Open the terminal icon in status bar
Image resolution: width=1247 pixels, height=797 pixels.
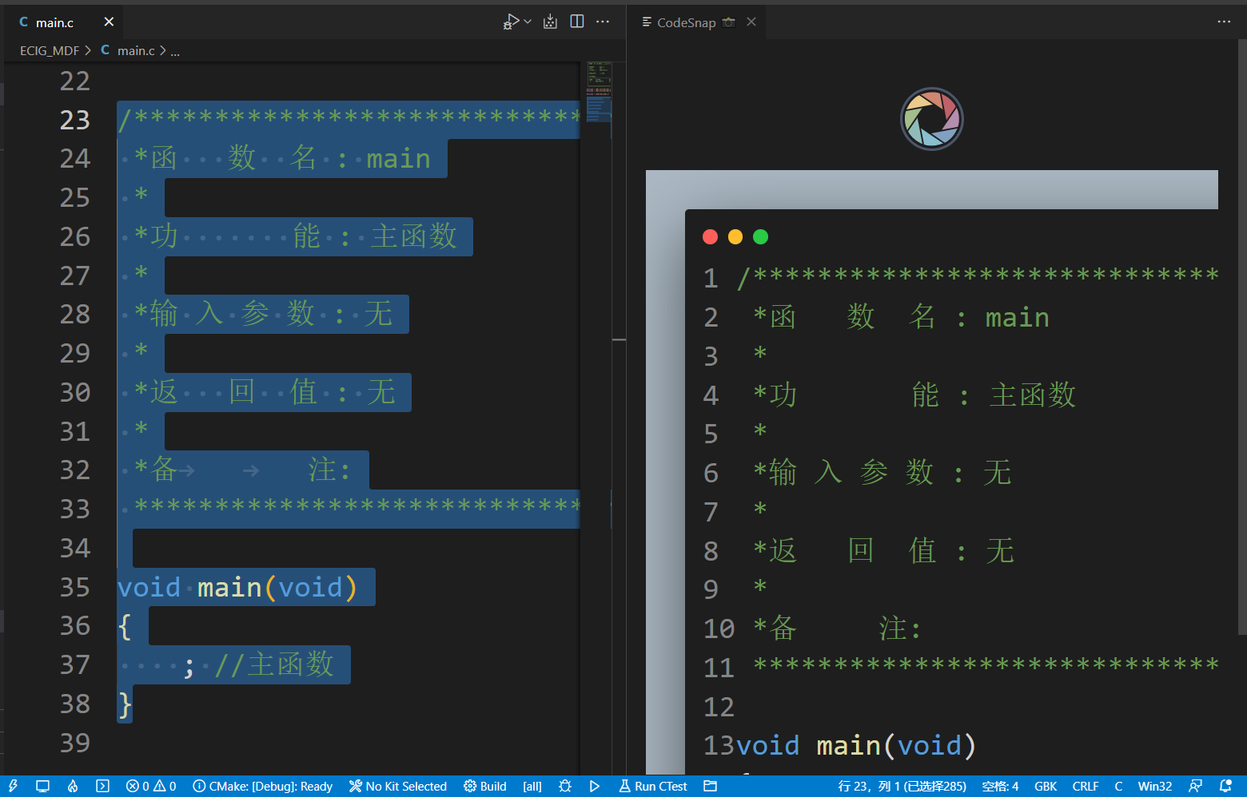102,786
